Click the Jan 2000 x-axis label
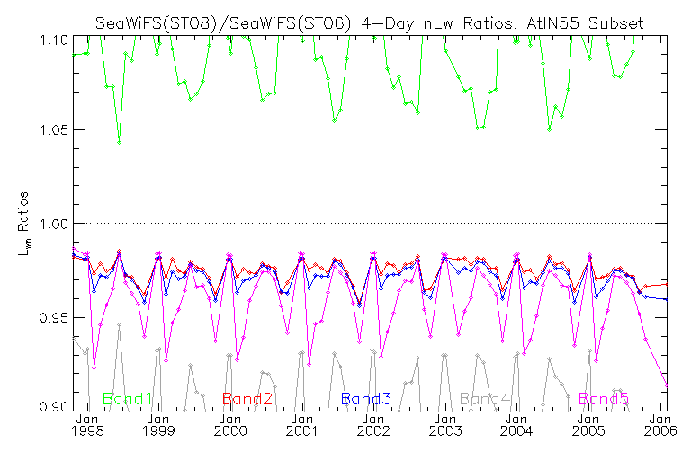The width and height of the screenshot is (691, 460). click(x=230, y=425)
